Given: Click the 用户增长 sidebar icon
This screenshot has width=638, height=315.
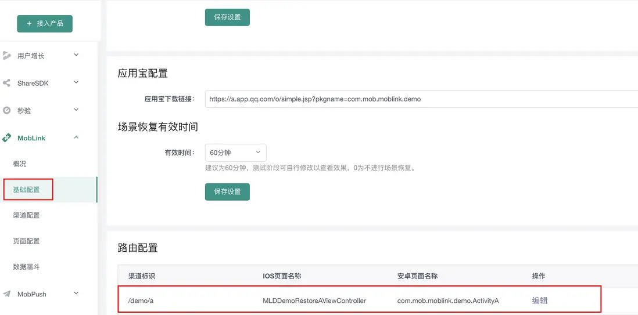Looking at the screenshot, I should click(6, 56).
